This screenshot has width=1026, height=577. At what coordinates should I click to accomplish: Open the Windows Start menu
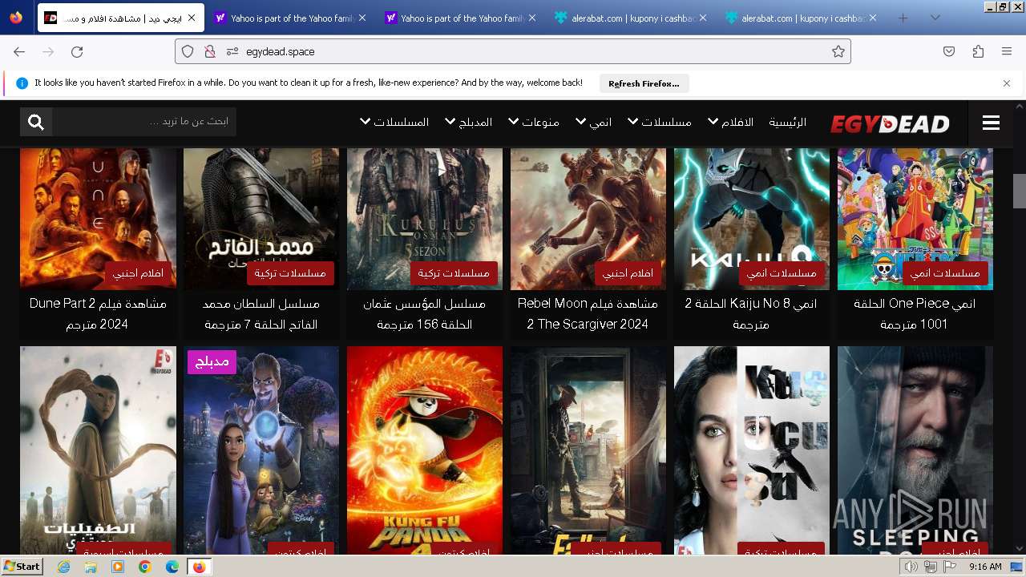[x=22, y=567]
